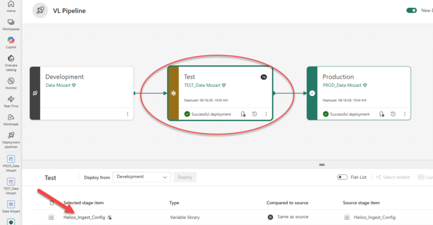
Task: Sort by Compared to source column
Action: pyautogui.click(x=287, y=202)
